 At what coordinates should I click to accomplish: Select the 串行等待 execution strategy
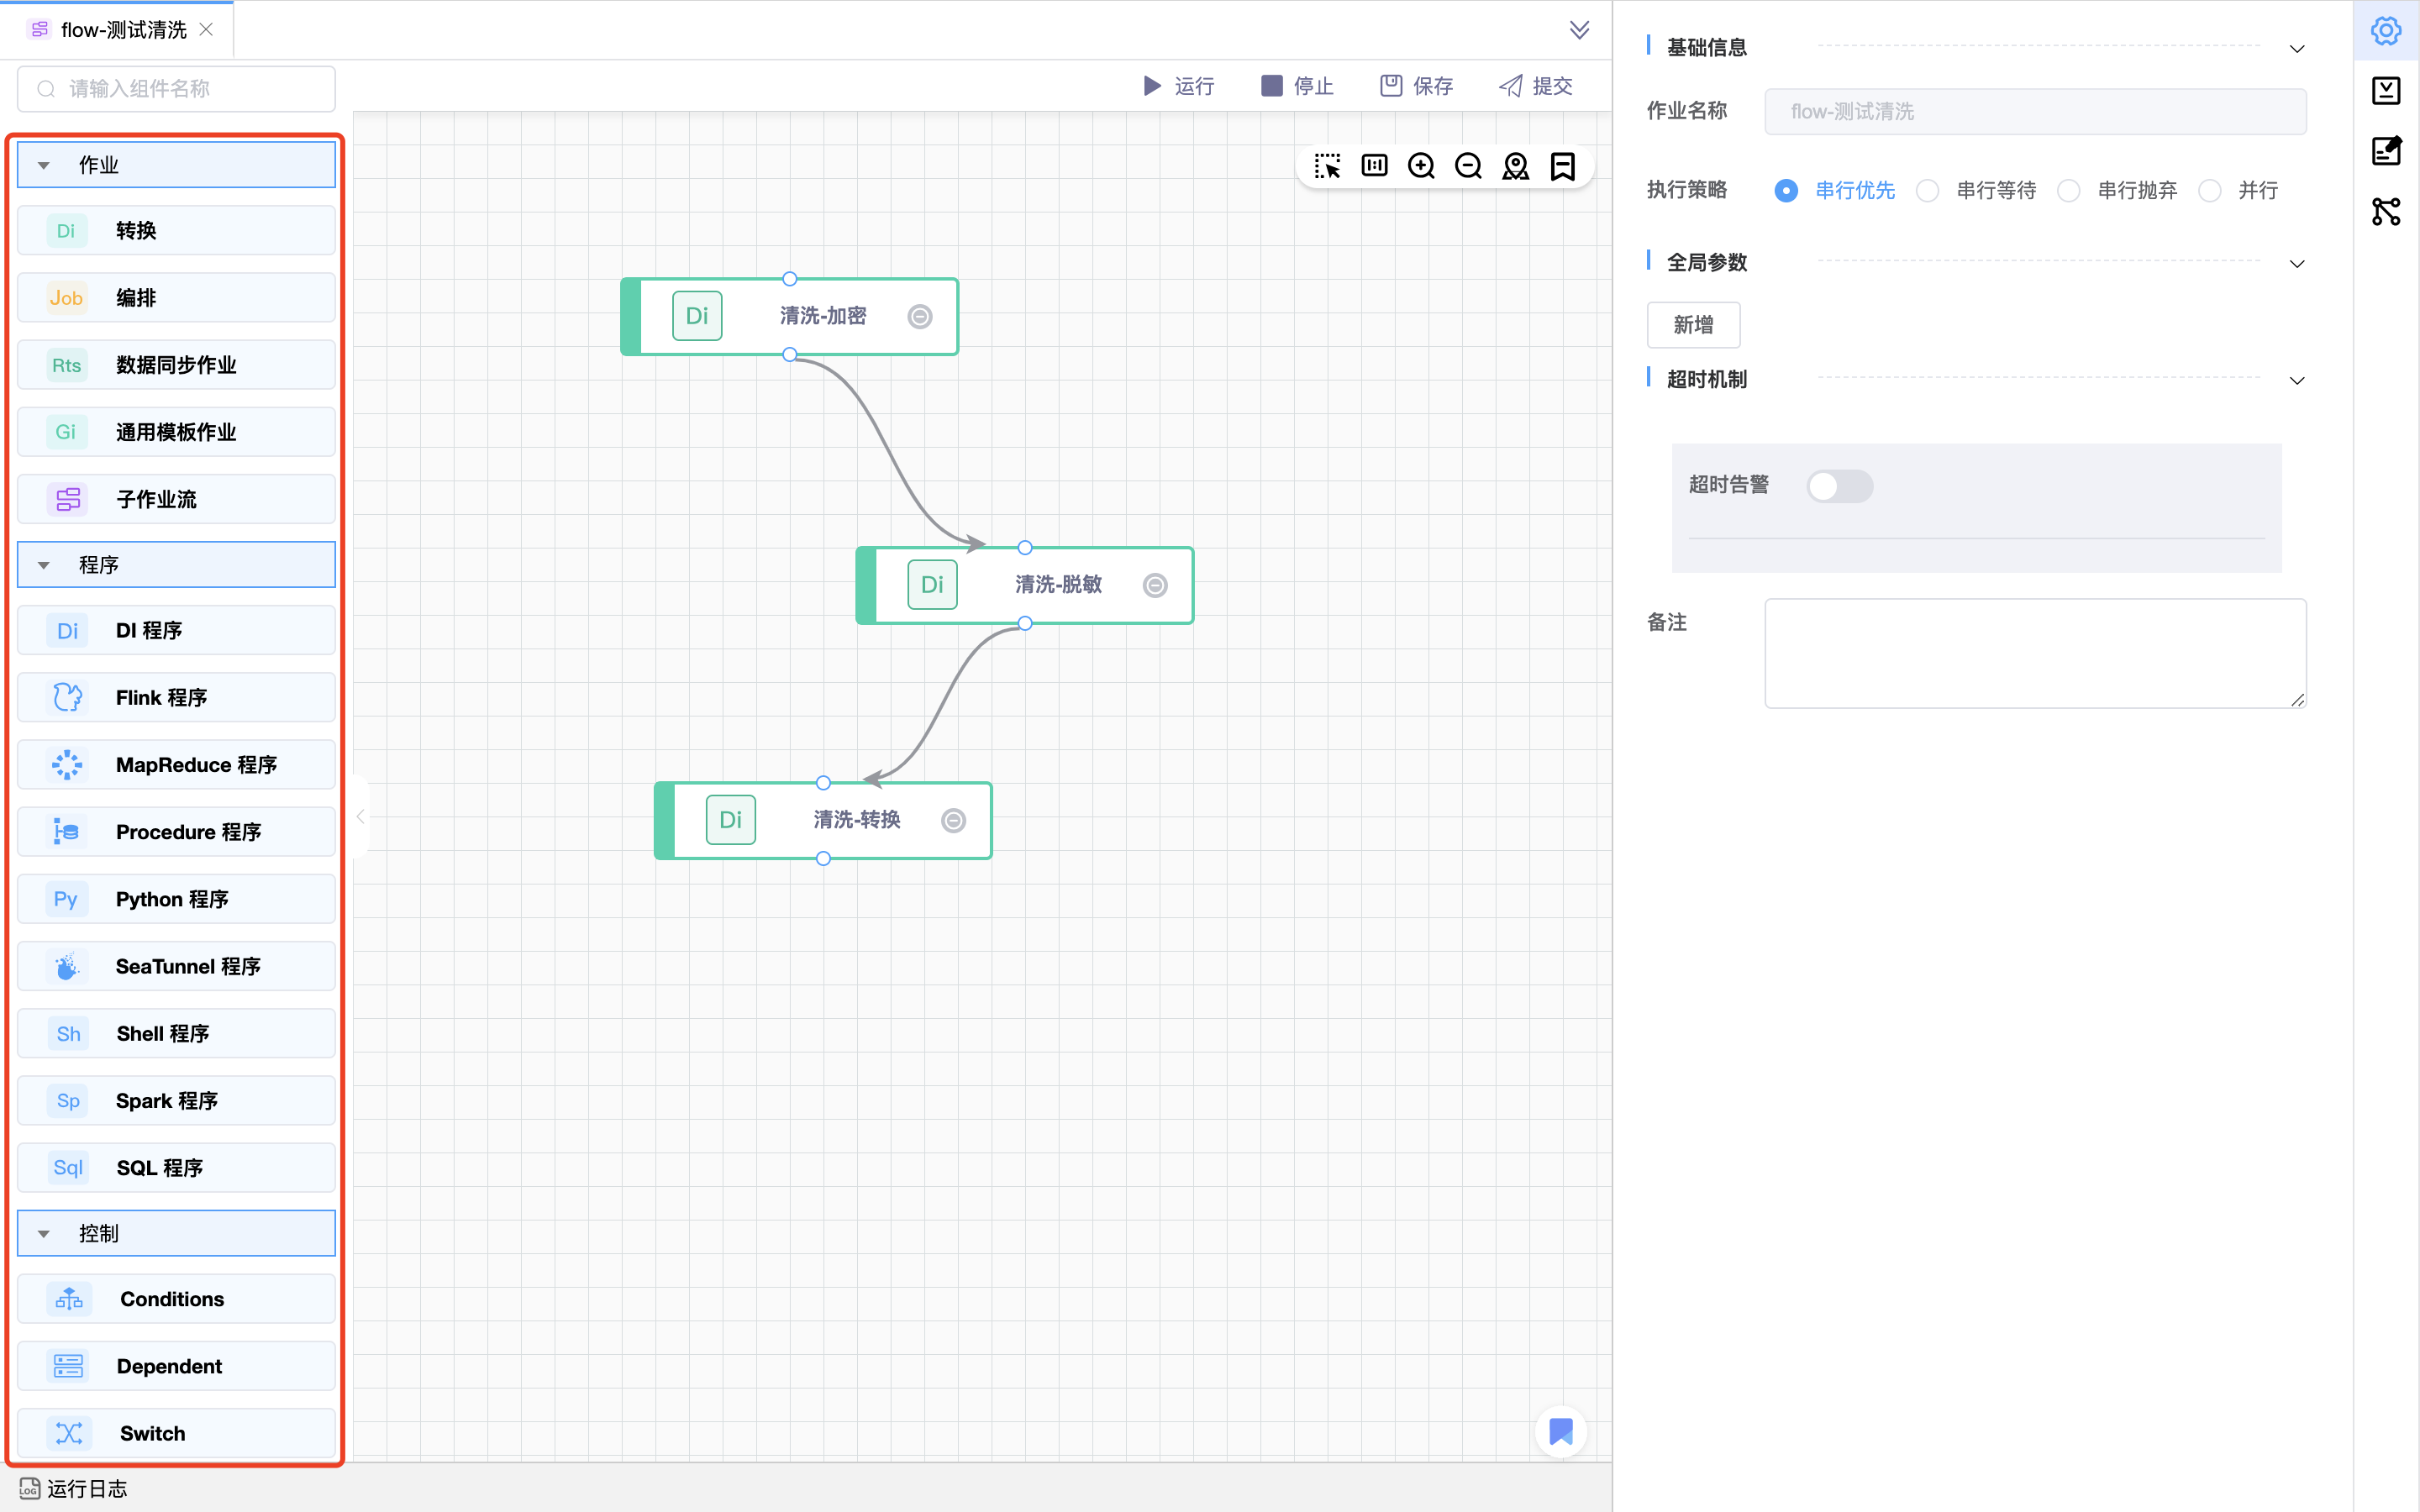point(1928,190)
